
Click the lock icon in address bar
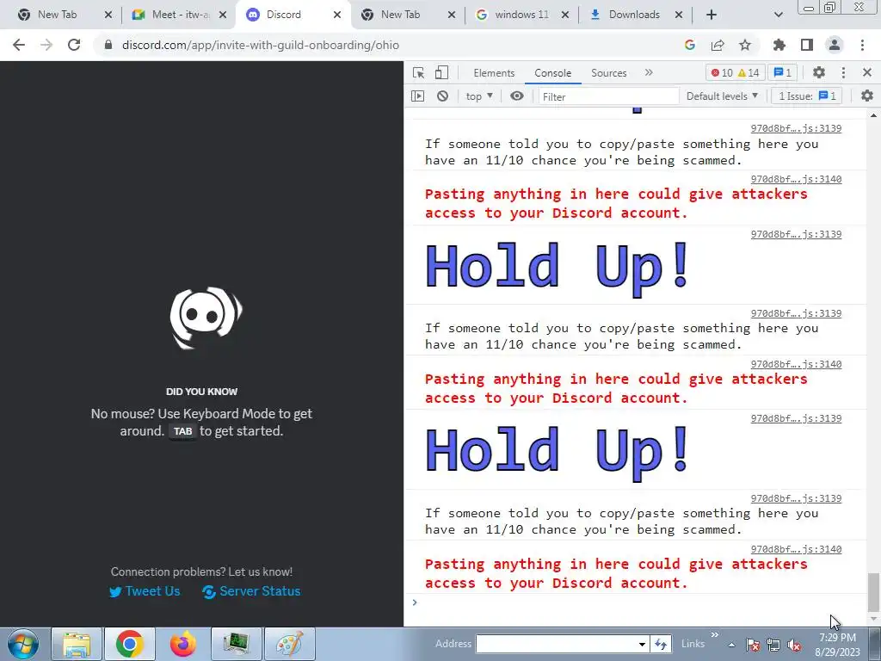coord(108,45)
